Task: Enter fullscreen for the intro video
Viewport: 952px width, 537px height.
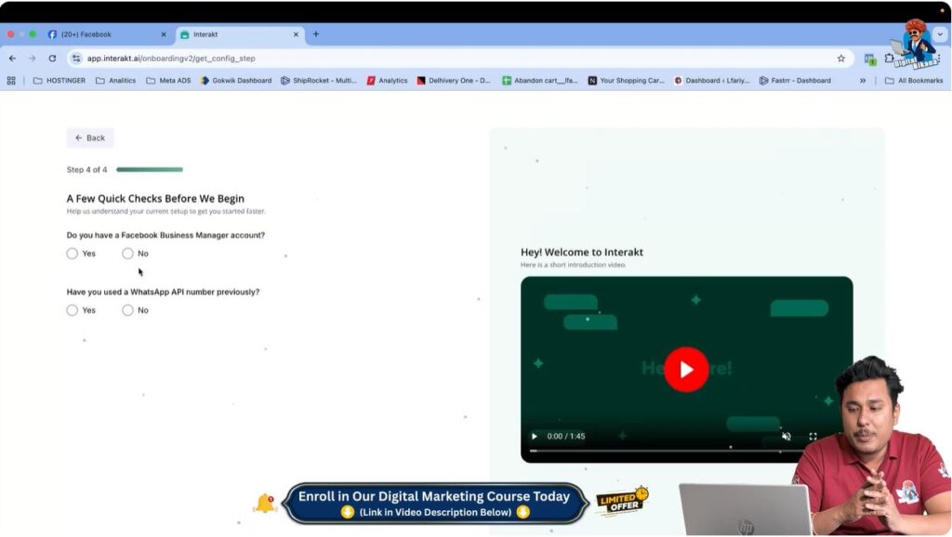Action: tap(813, 437)
